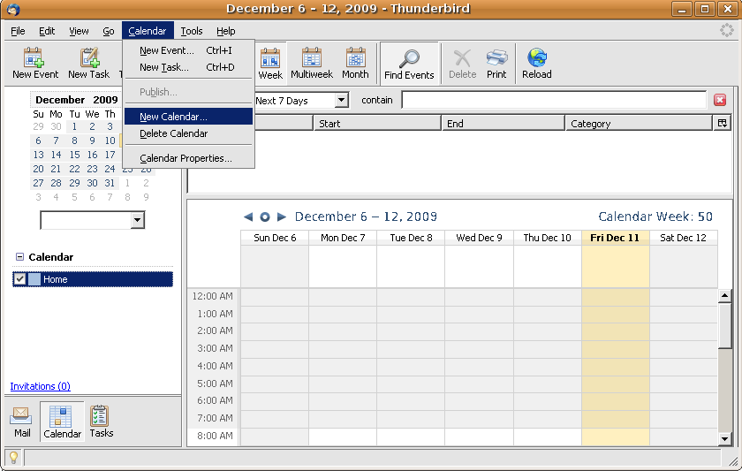Click the lightbulb status bar icon
Screen dimensions: 742x471
click(x=14, y=457)
